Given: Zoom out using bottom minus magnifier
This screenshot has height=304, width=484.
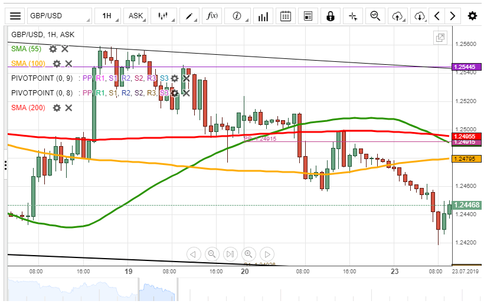Looking at the screenshot, I should click(x=212, y=255).
